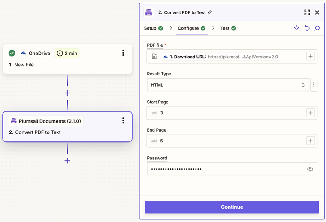Screen dimensions: 326x222
Task: Click the End Page input field
Action: click(x=232, y=141)
